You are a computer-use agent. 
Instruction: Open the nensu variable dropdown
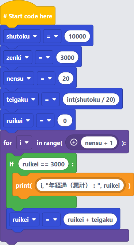coord(19,79)
